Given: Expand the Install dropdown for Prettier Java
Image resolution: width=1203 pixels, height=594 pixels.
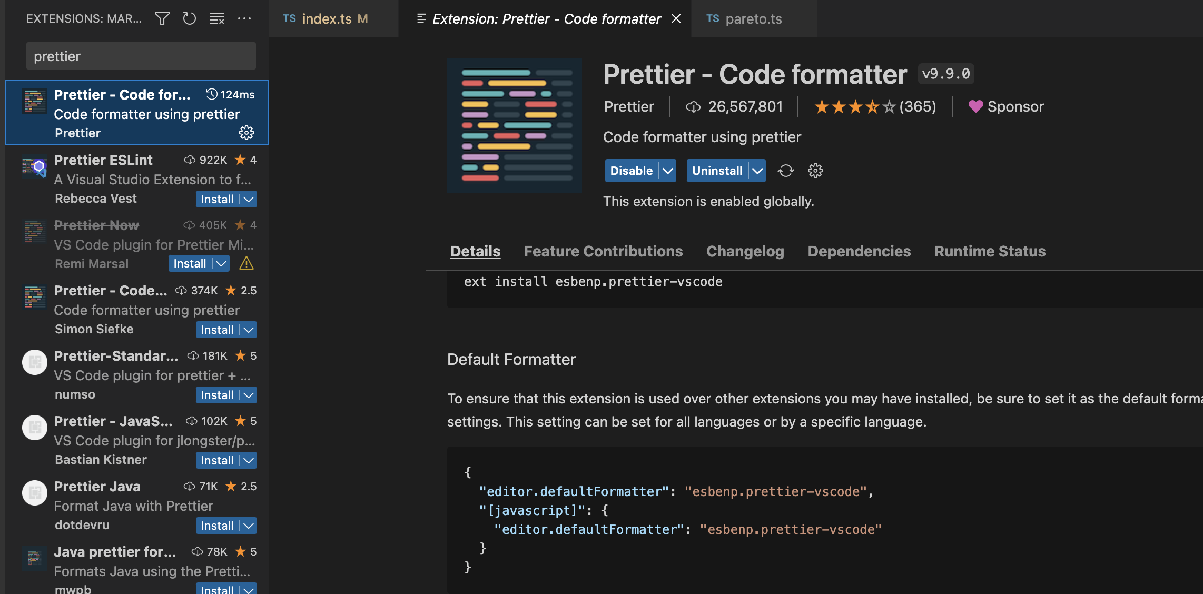Looking at the screenshot, I should click(248, 525).
